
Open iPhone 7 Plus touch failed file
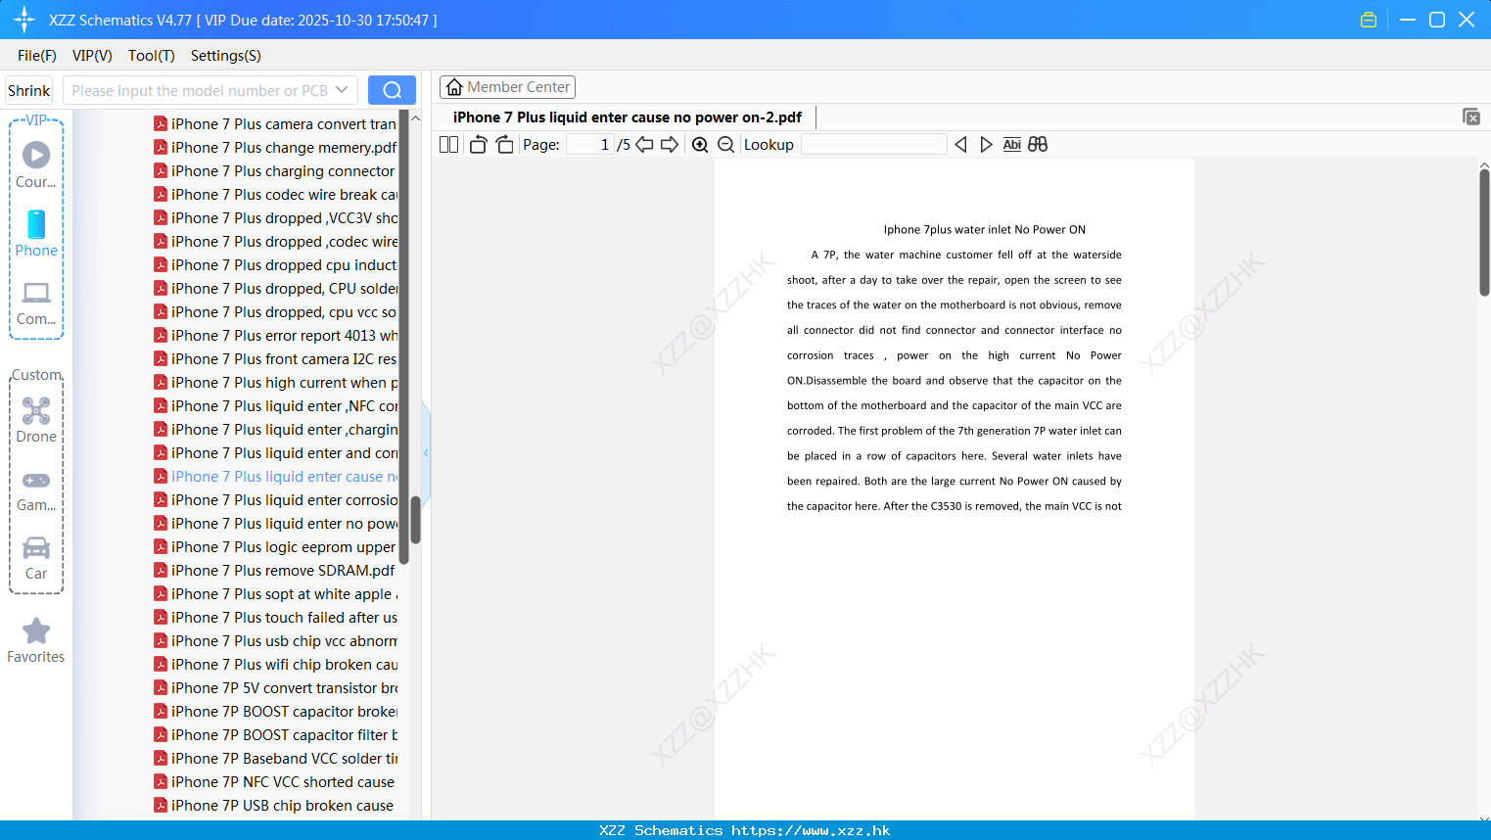coord(275,618)
